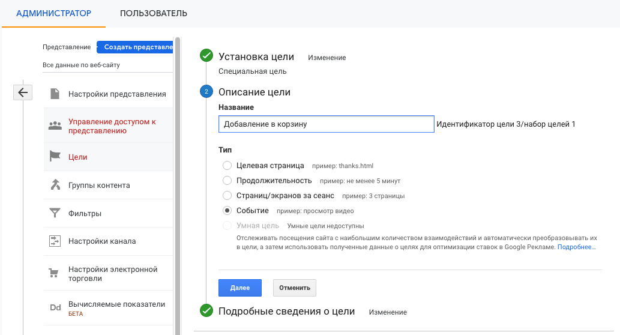Select the Целевая страница radio button

click(x=227, y=165)
